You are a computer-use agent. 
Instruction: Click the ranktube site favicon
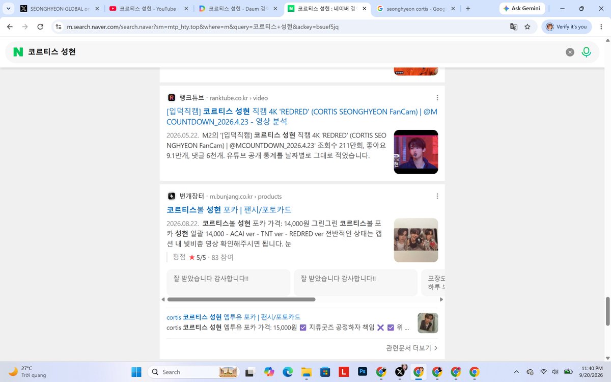coord(172,98)
